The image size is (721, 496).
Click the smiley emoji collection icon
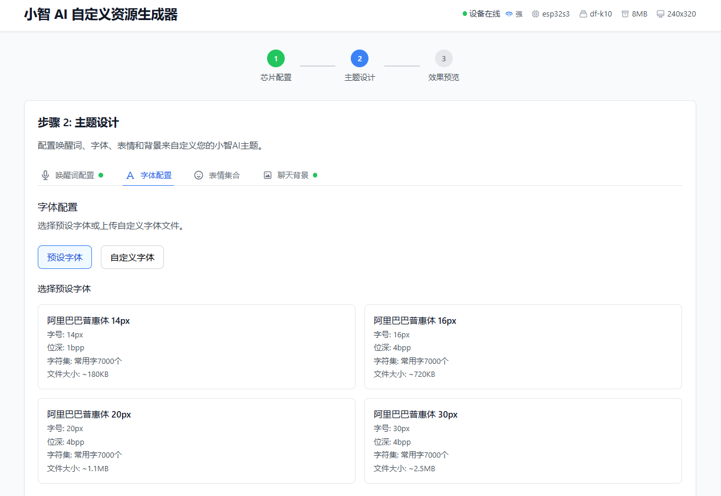(x=199, y=175)
